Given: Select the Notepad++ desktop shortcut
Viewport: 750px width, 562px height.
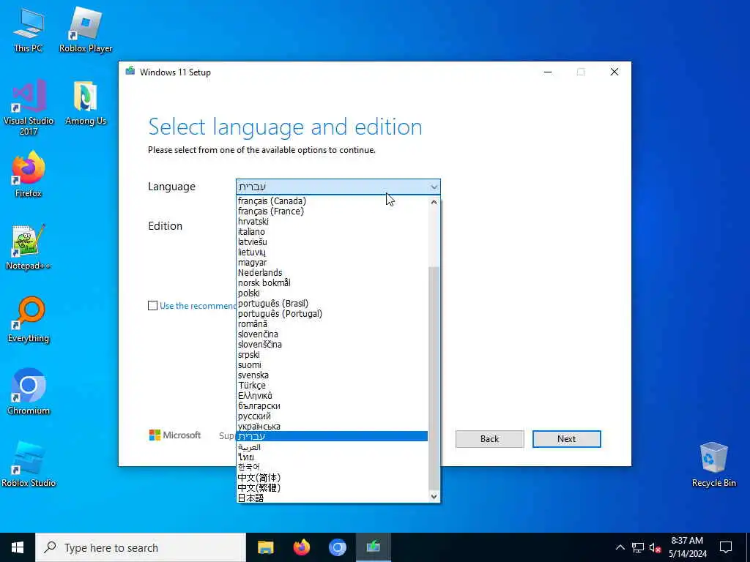Looking at the screenshot, I should point(29,247).
